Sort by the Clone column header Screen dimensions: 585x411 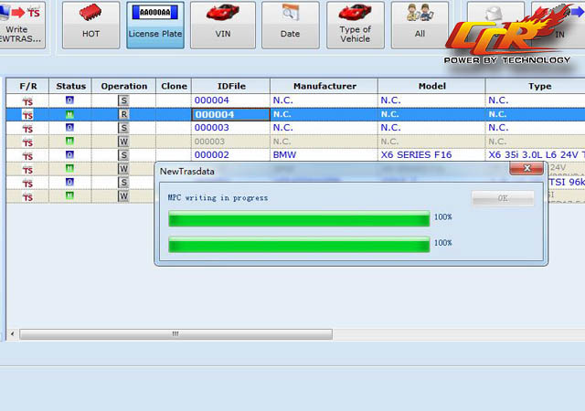point(174,86)
